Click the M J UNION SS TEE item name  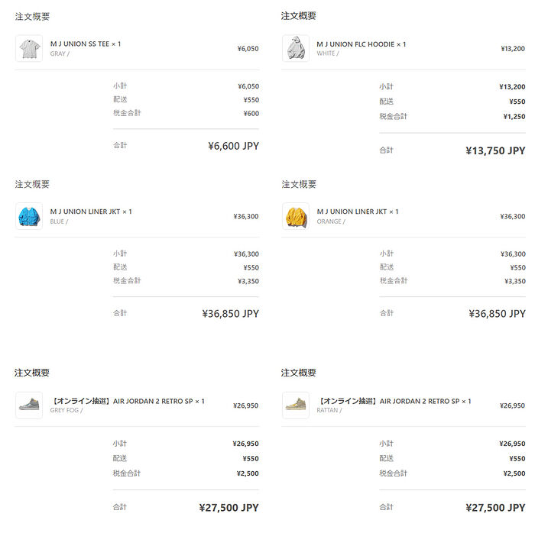(85, 44)
